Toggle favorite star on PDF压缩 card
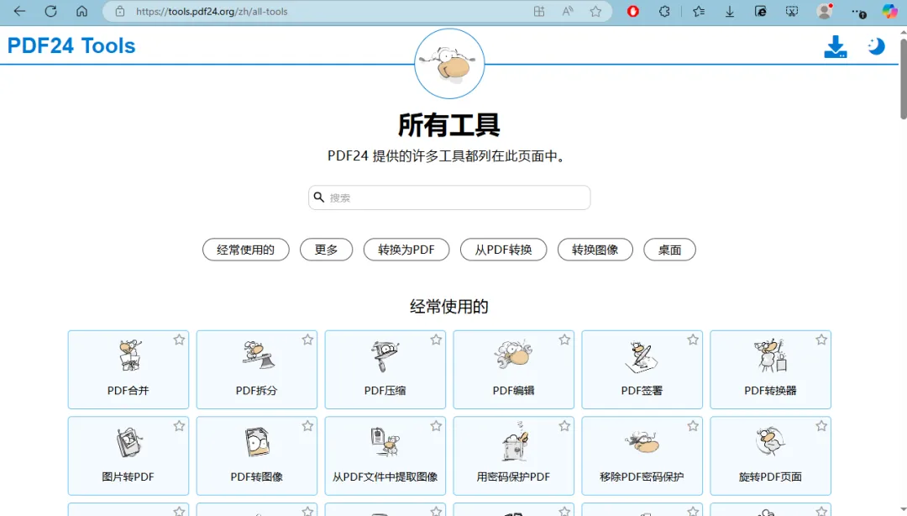Screen dimensions: 907x516 (436, 340)
